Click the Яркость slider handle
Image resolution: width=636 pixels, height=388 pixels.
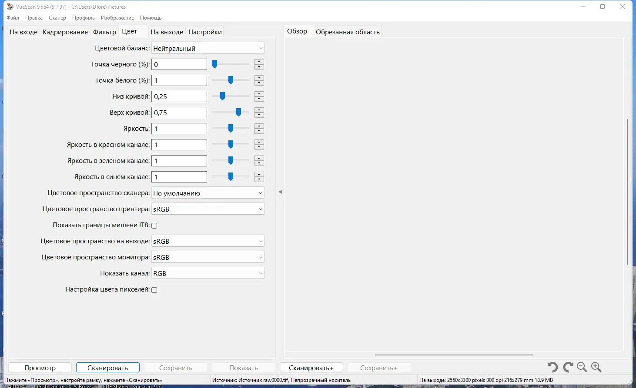231,129
